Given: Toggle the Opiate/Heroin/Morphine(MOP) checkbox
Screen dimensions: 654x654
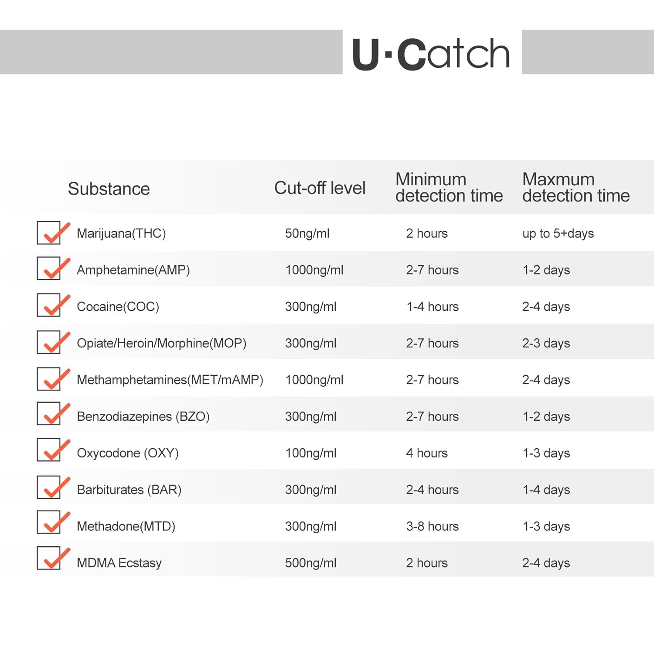Looking at the screenshot, I should 49,342.
